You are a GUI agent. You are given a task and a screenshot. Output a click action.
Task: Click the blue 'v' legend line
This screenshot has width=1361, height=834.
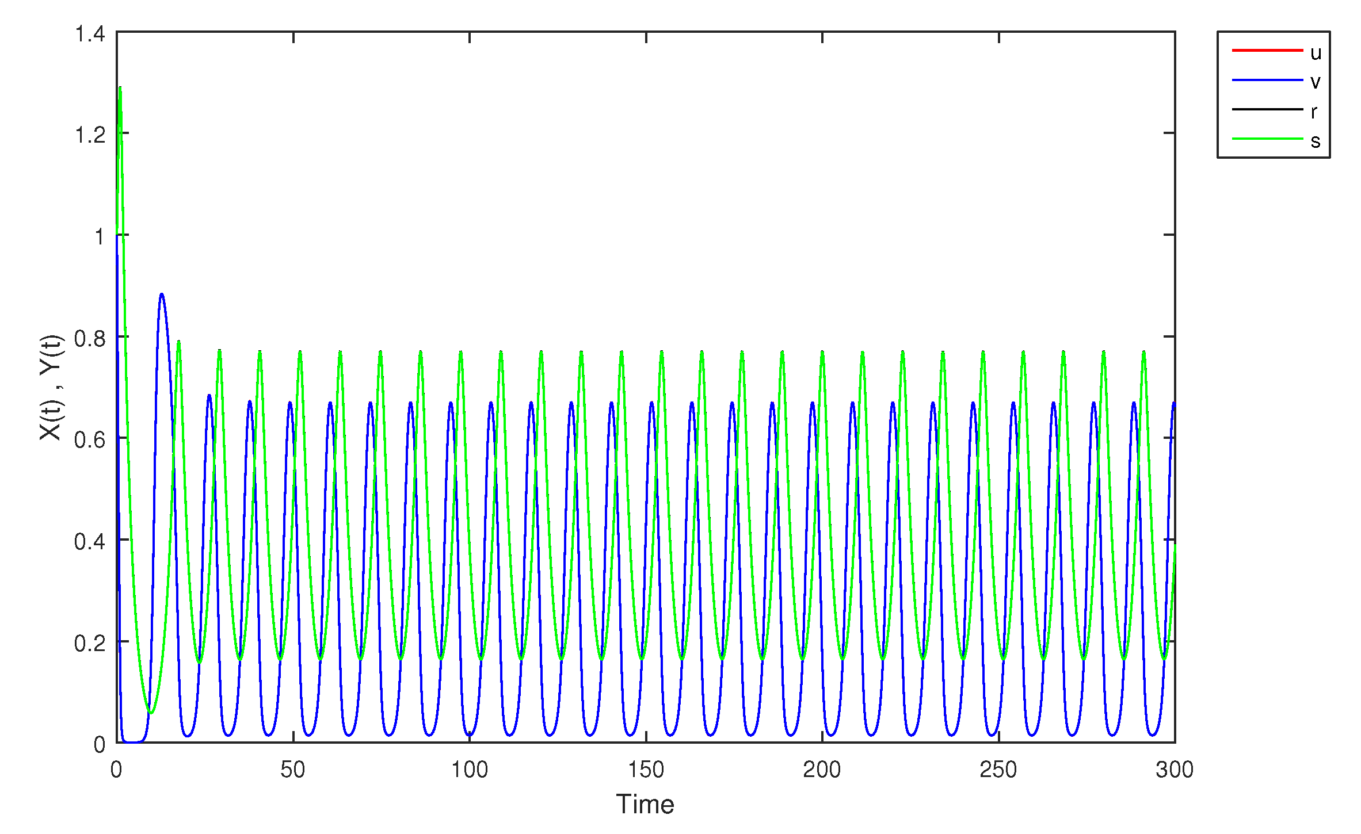coord(1267,81)
